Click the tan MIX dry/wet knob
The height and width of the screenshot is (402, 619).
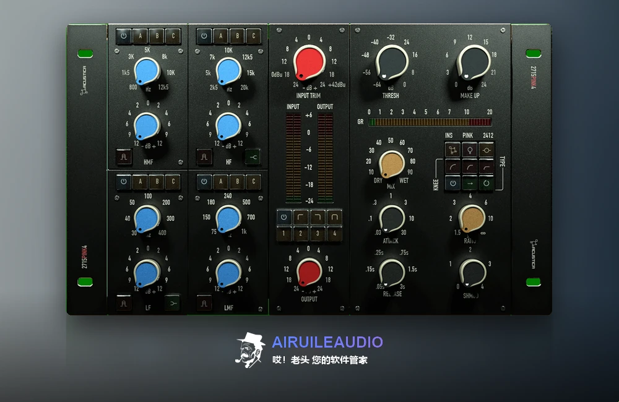click(x=392, y=165)
